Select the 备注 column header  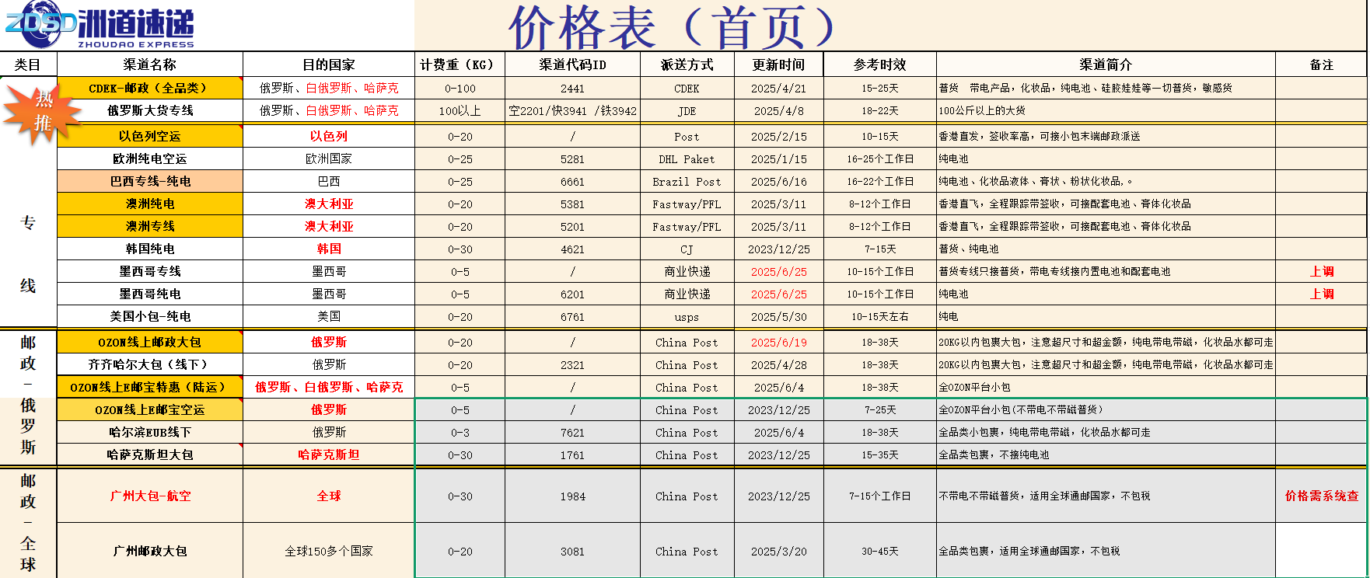[x=1322, y=64]
